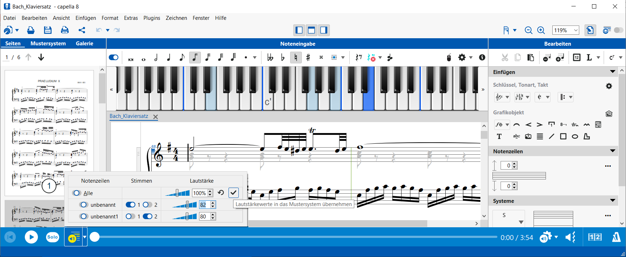Toggle voice 2 of unbenannt
This screenshot has width=626, height=257.
147,205
